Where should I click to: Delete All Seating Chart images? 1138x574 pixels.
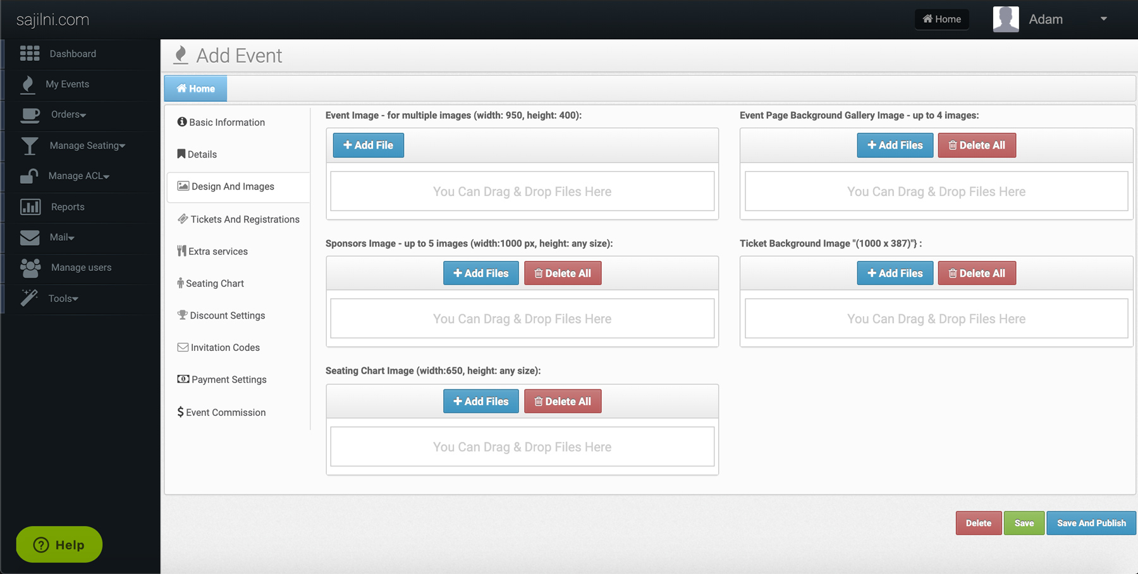[x=563, y=401]
